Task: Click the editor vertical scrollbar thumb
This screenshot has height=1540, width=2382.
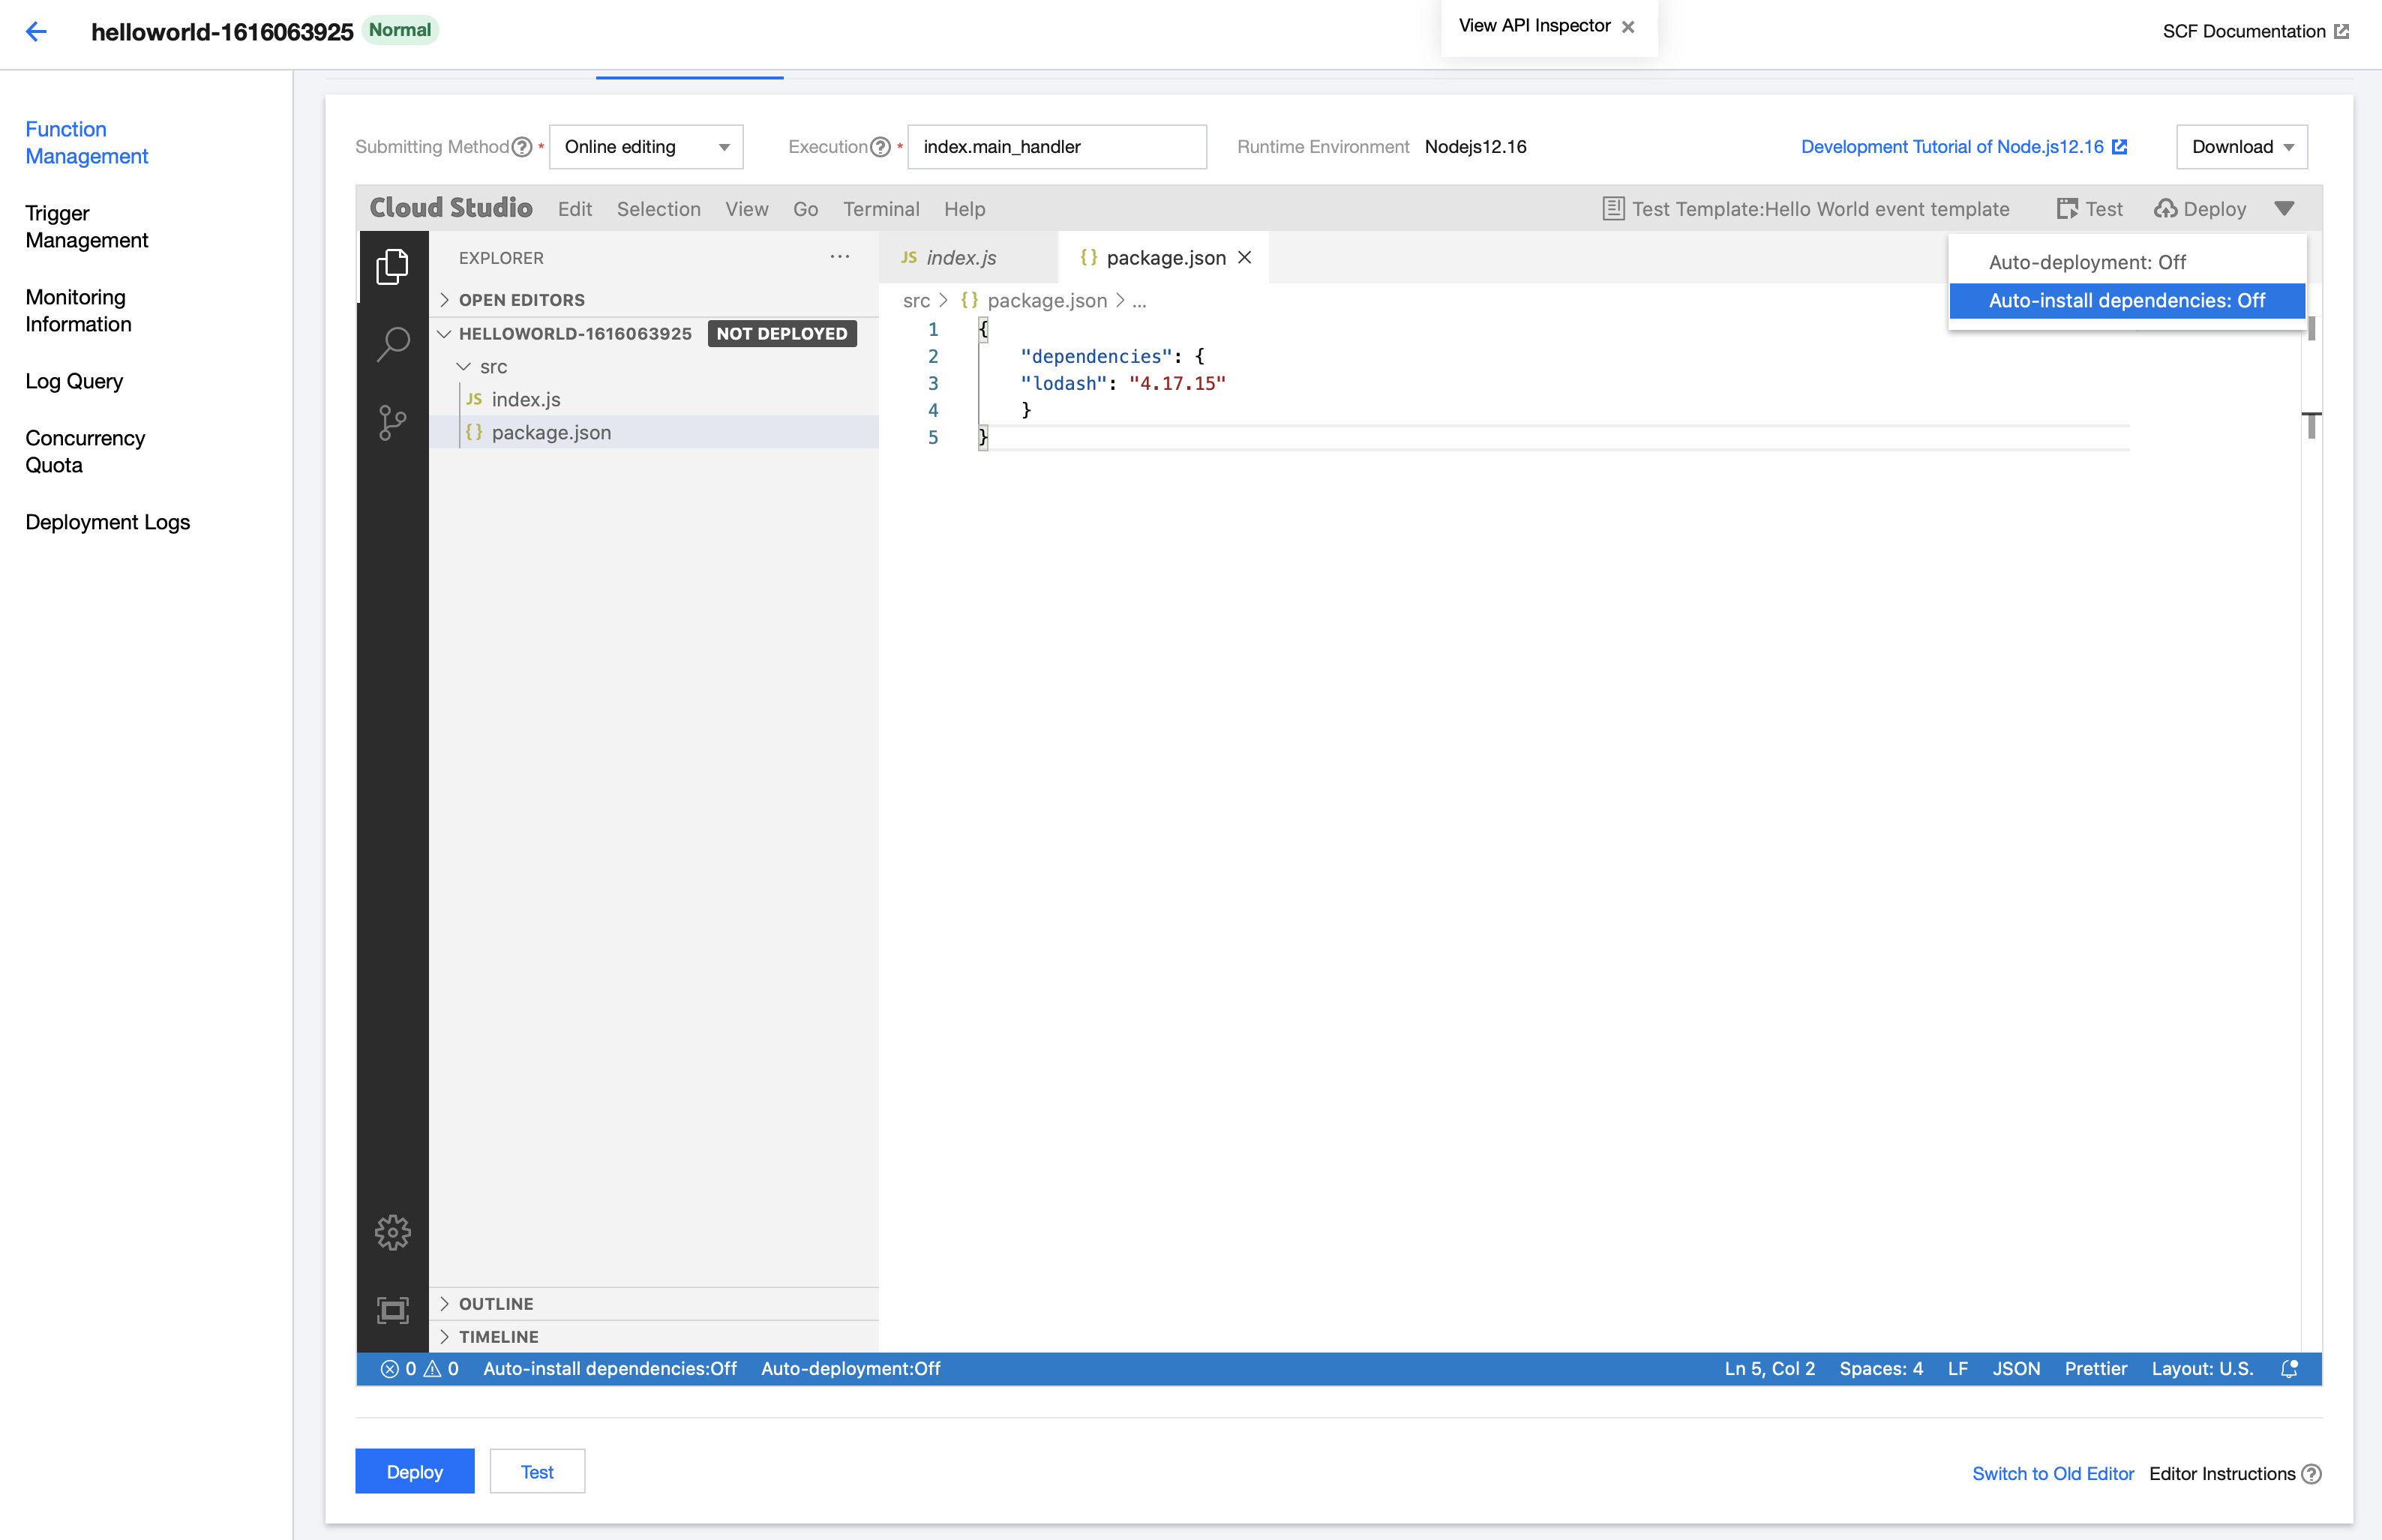Action: (x=2311, y=328)
